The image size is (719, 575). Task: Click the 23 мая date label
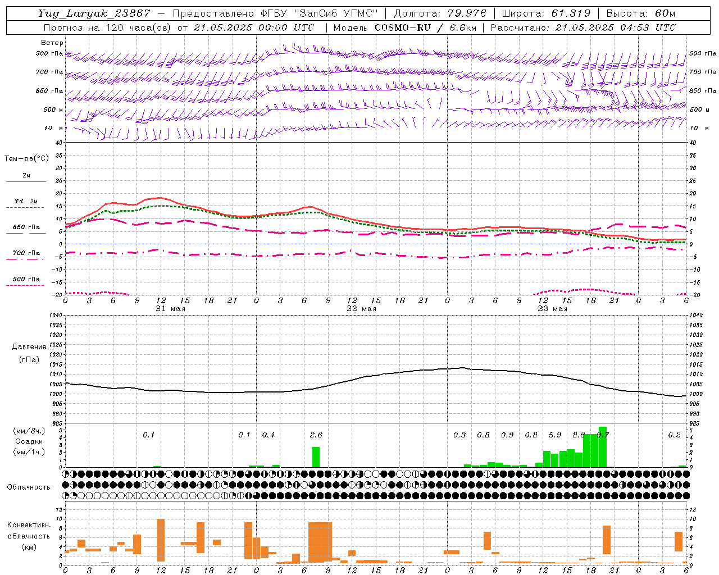point(552,309)
